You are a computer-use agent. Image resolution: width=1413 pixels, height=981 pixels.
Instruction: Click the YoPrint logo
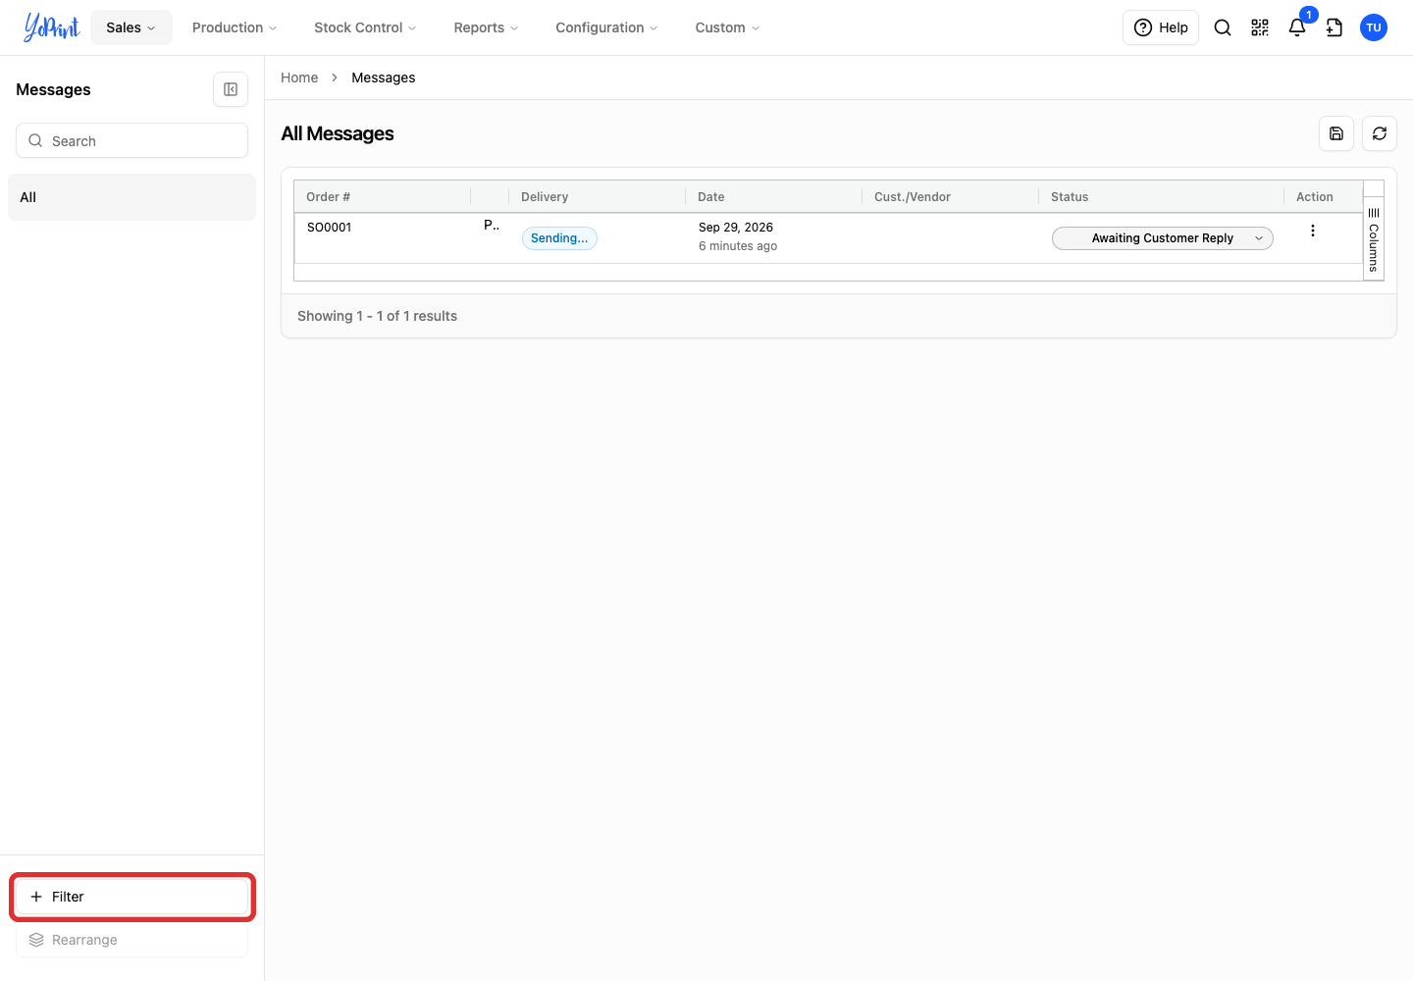click(x=51, y=27)
